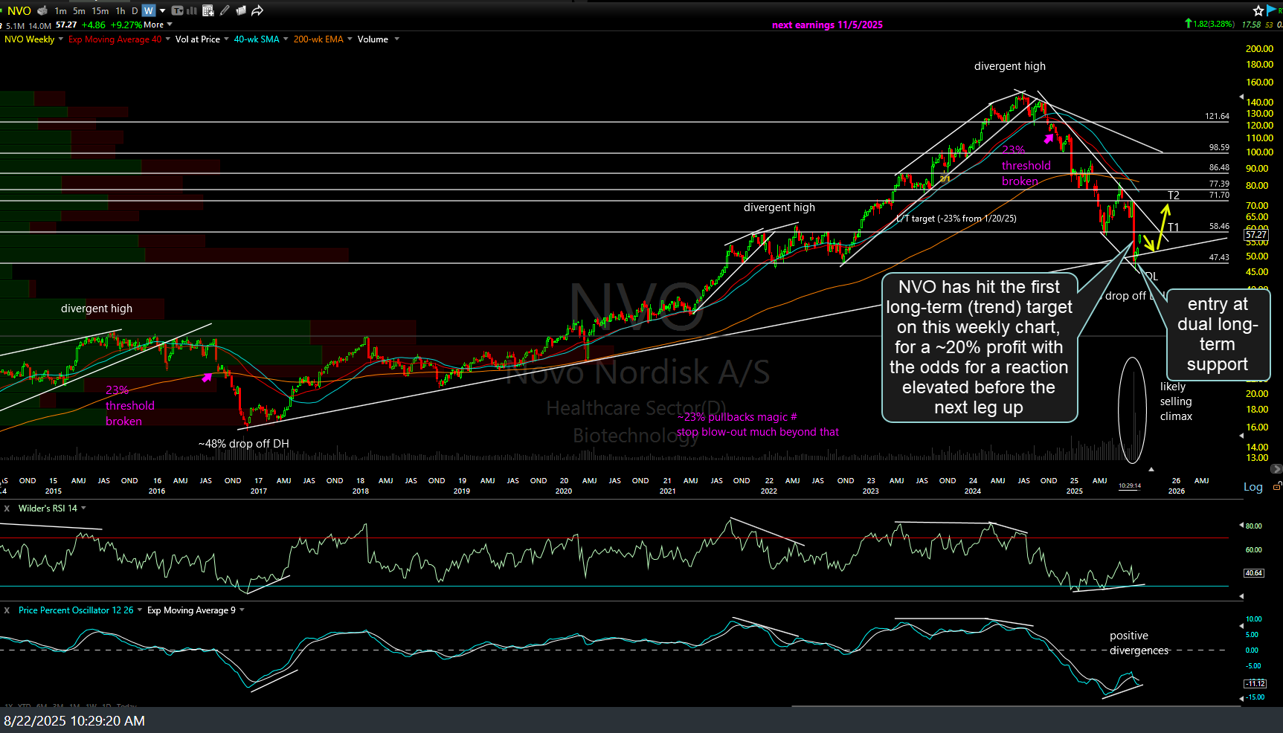Click the 58.46 price level label
1283x733 pixels.
[1219, 226]
